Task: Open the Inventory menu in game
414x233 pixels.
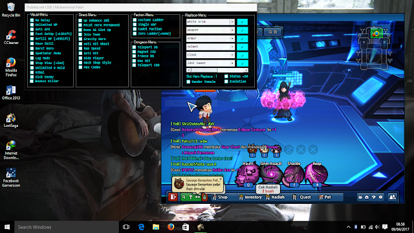Action: 250,197
